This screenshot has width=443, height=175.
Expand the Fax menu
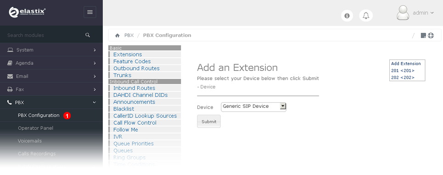point(51,90)
